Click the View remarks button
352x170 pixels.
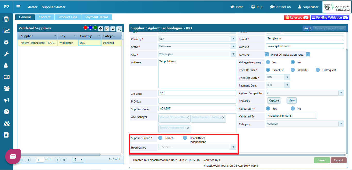pos(291,100)
